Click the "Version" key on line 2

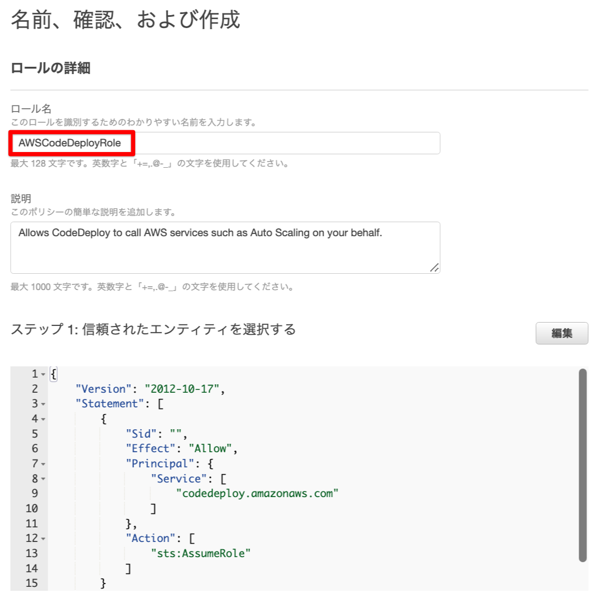point(104,389)
